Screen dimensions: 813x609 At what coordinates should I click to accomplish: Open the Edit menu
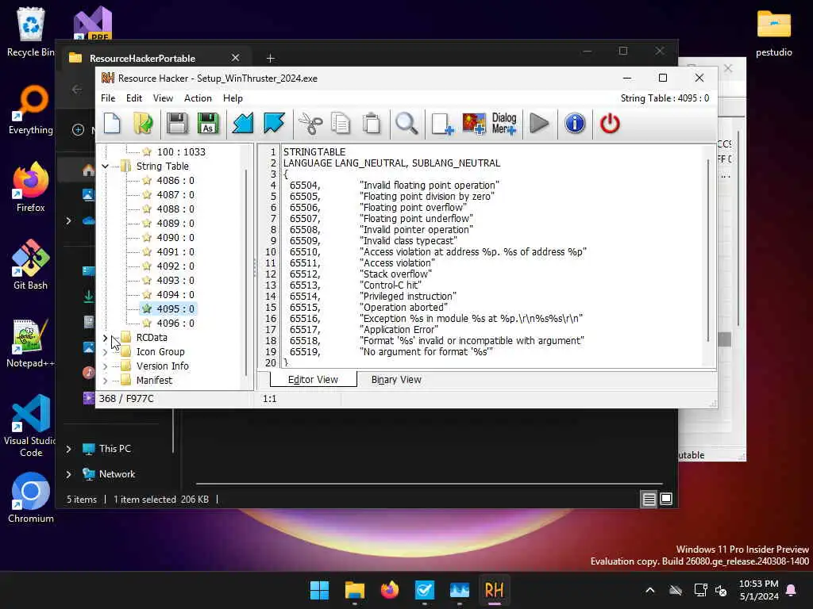[133, 98]
